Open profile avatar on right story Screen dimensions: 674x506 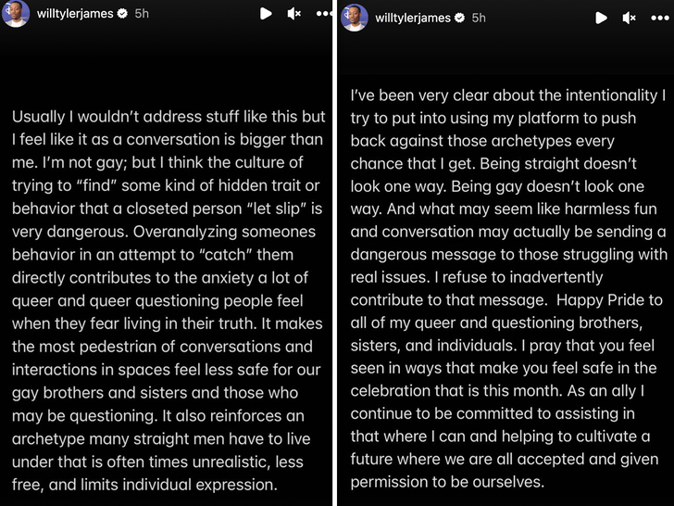tap(355, 17)
